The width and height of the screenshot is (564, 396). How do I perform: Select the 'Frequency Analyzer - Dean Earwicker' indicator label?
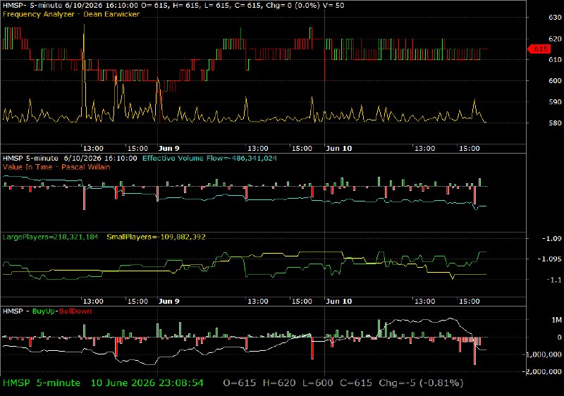pos(71,14)
